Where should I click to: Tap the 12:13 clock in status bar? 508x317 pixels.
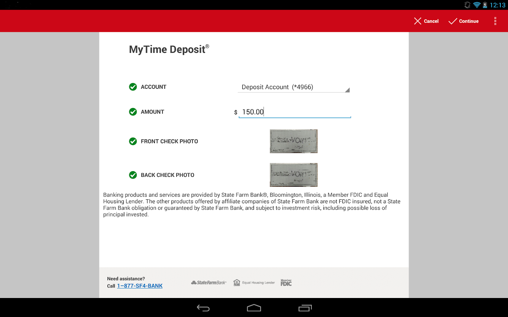[497, 5]
